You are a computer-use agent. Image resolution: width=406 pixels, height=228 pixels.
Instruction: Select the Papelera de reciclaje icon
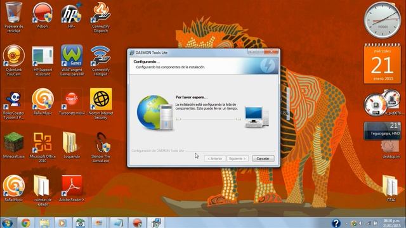(14, 17)
